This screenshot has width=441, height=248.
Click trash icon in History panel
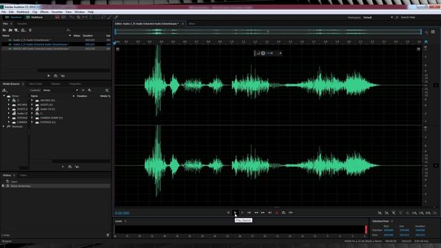pyautogui.click(x=107, y=235)
